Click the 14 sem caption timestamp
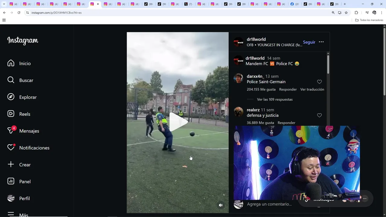 tap(274, 58)
